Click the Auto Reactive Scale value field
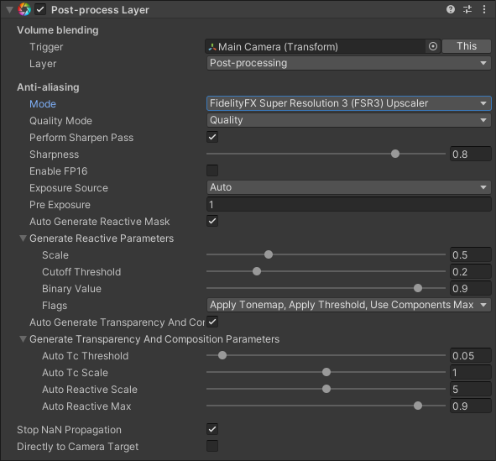The height and width of the screenshot is (461, 496). tap(470, 389)
